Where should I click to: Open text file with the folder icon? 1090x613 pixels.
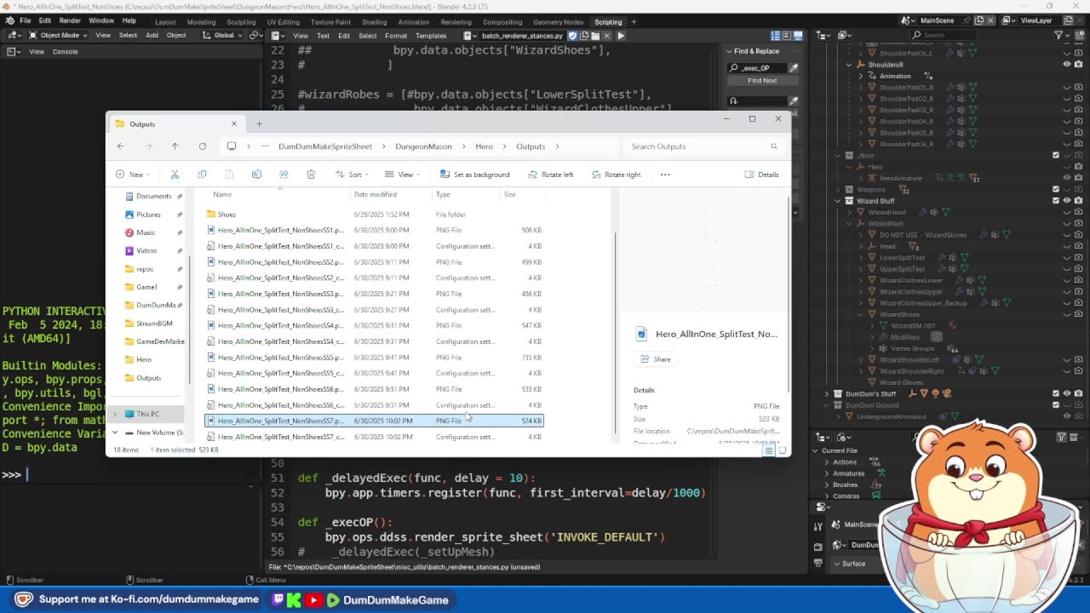597,36
